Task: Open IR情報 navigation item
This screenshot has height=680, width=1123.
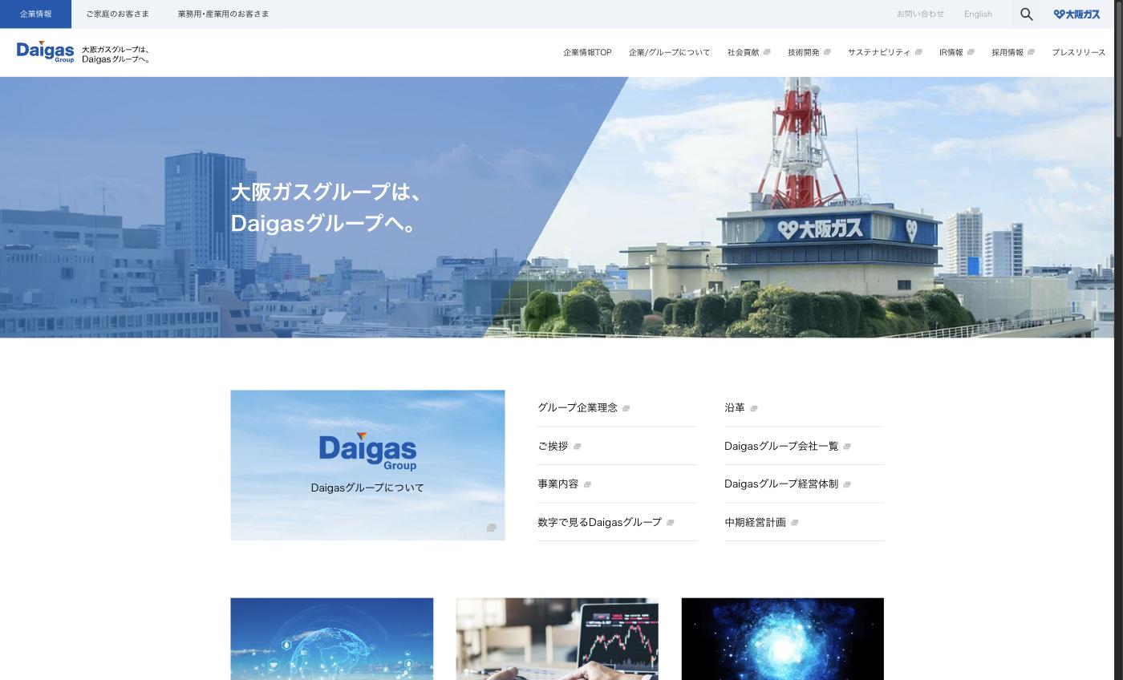Action: coord(951,52)
